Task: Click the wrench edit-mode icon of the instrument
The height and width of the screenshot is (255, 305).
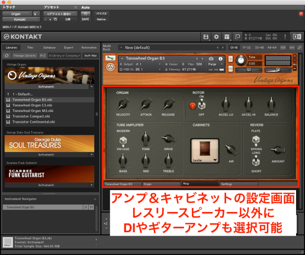Action: (x=110, y=58)
